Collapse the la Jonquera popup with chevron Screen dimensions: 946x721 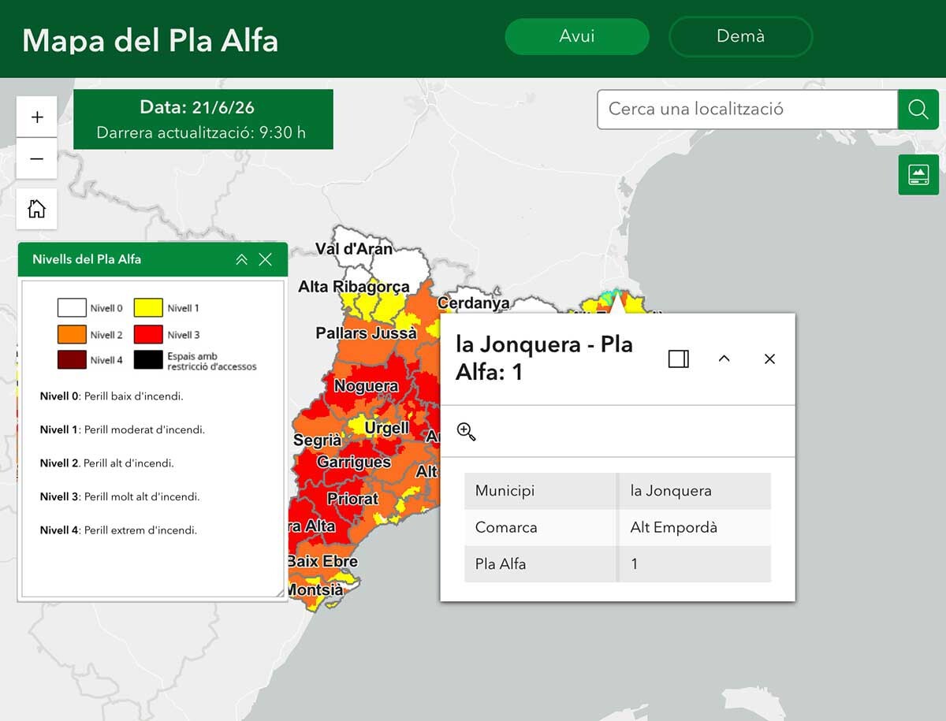pos(724,359)
